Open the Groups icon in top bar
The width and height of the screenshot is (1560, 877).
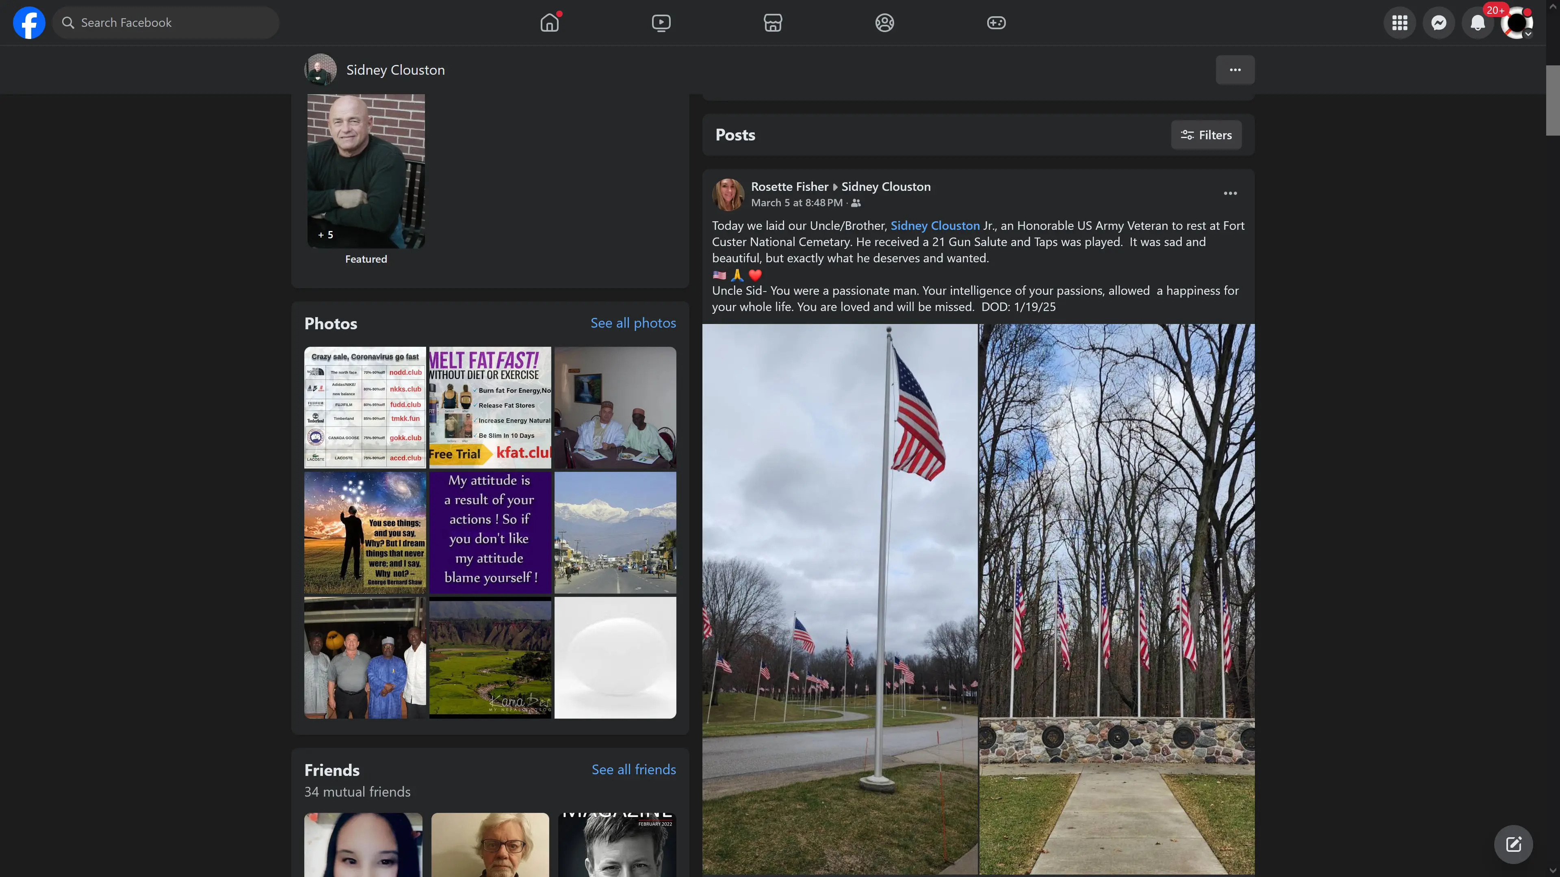(x=884, y=22)
